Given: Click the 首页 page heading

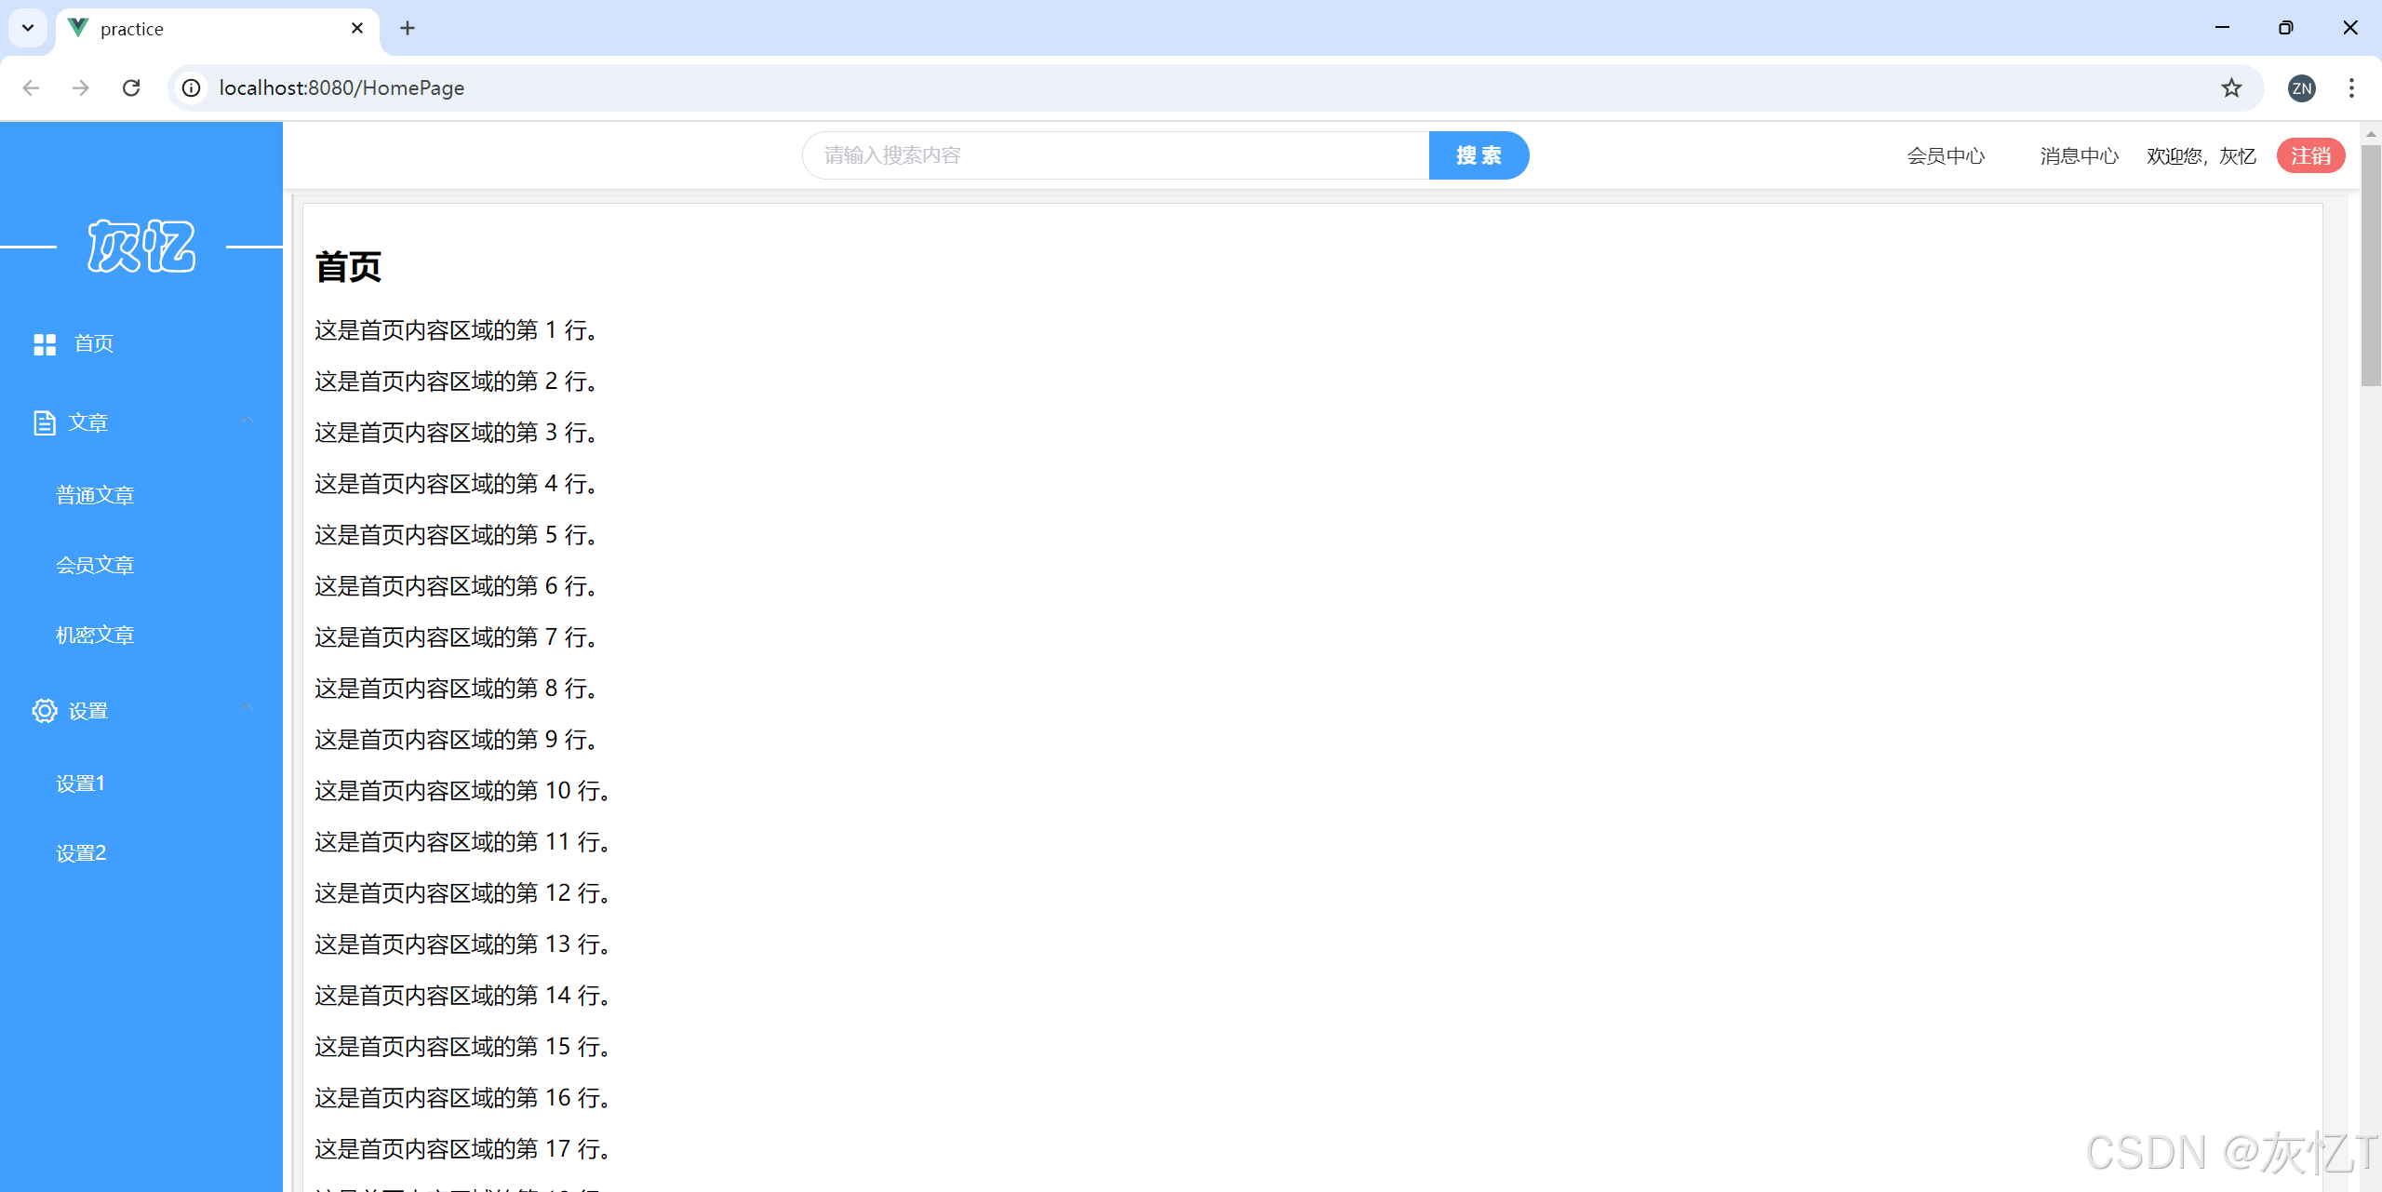Looking at the screenshot, I should pos(349,267).
